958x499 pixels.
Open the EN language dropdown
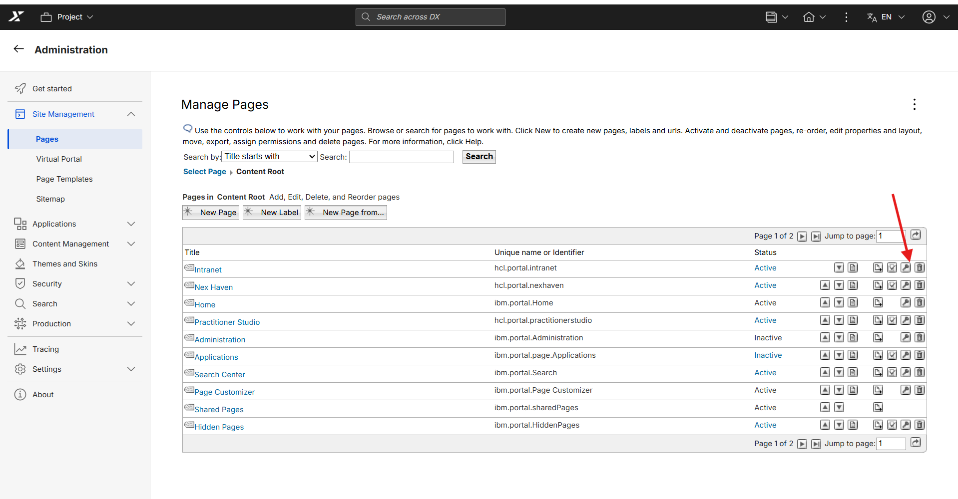point(886,17)
